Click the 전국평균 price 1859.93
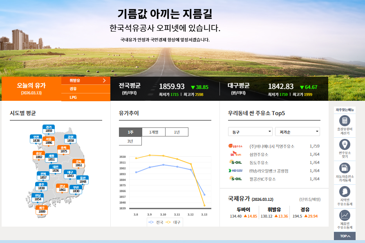 pos(172,86)
